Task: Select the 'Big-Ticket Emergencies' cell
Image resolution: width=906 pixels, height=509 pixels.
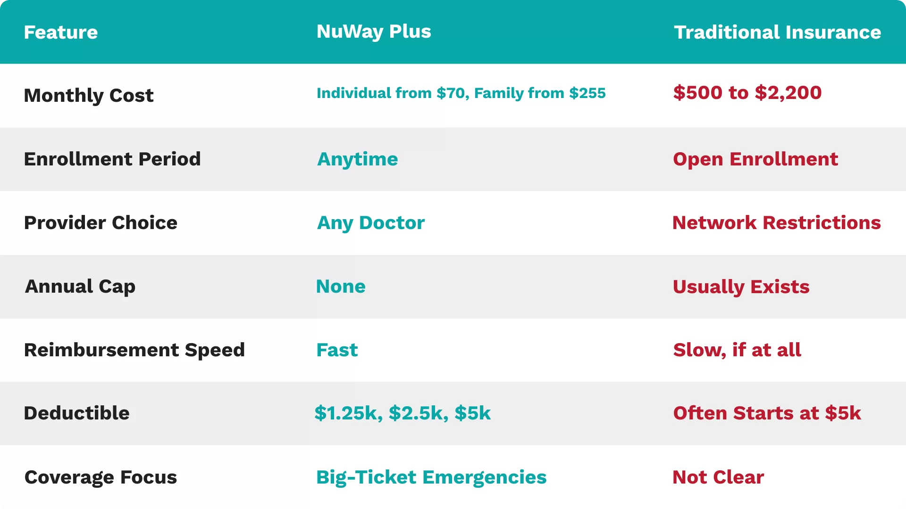Action: coord(431,477)
